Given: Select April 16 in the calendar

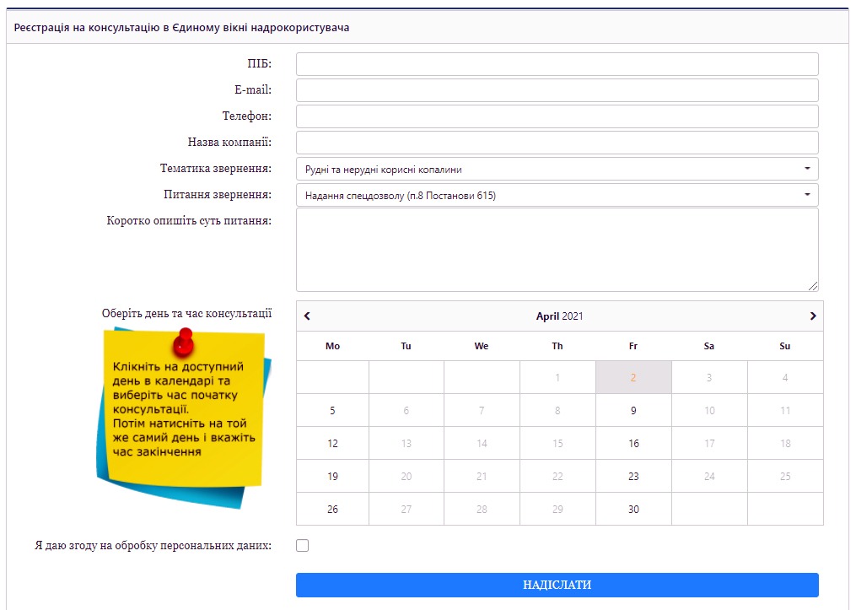Looking at the screenshot, I should (633, 444).
